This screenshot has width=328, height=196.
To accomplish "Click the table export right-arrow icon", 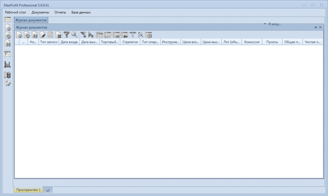I will tap(116, 35).
